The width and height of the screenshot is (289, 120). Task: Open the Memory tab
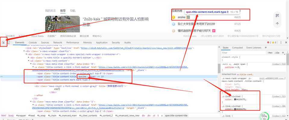click(x=87, y=42)
